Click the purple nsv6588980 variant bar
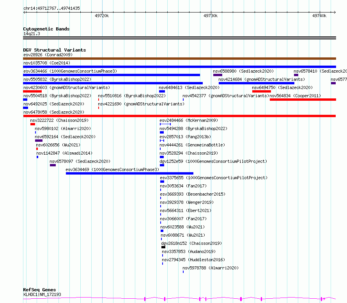 click(218, 75)
